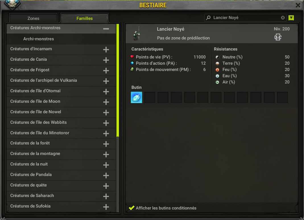Clear the Lancier Noyé search text

283,18
